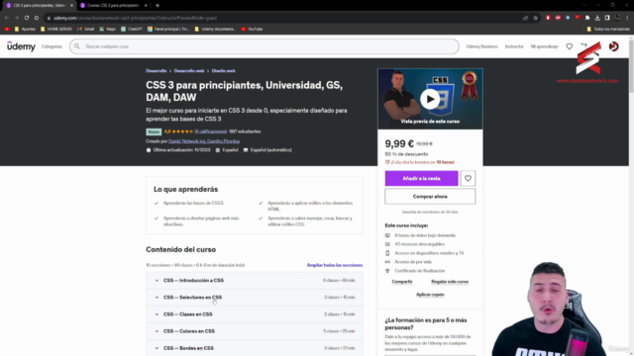Click the site lock icon in address bar

click(49, 18)
